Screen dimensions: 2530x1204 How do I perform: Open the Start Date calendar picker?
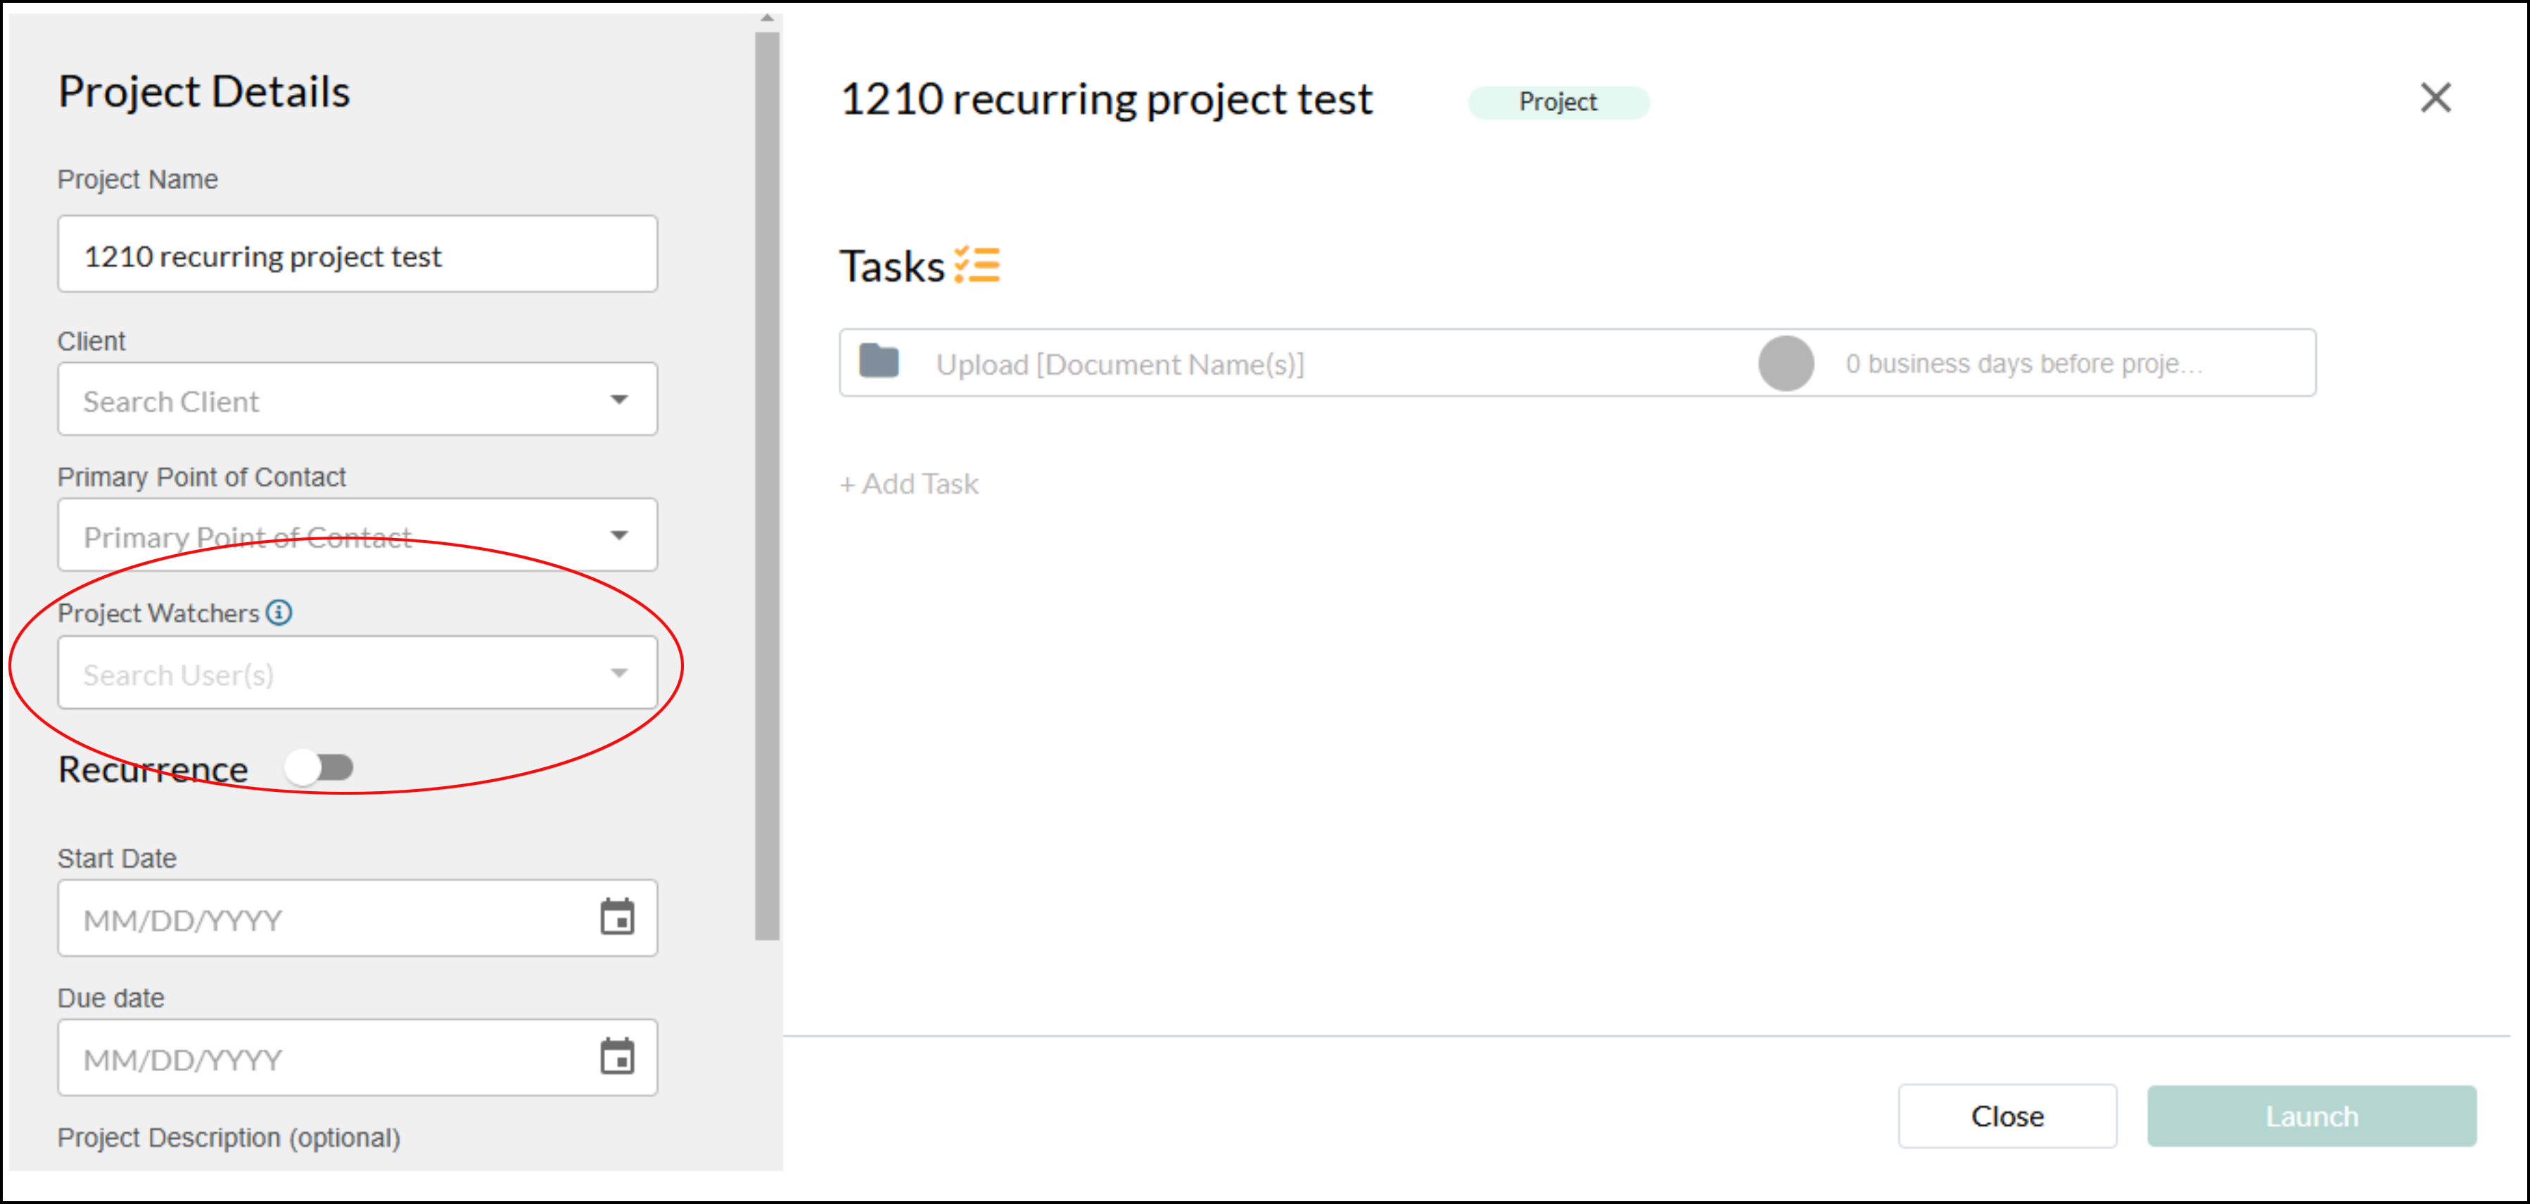coord(617,917)
